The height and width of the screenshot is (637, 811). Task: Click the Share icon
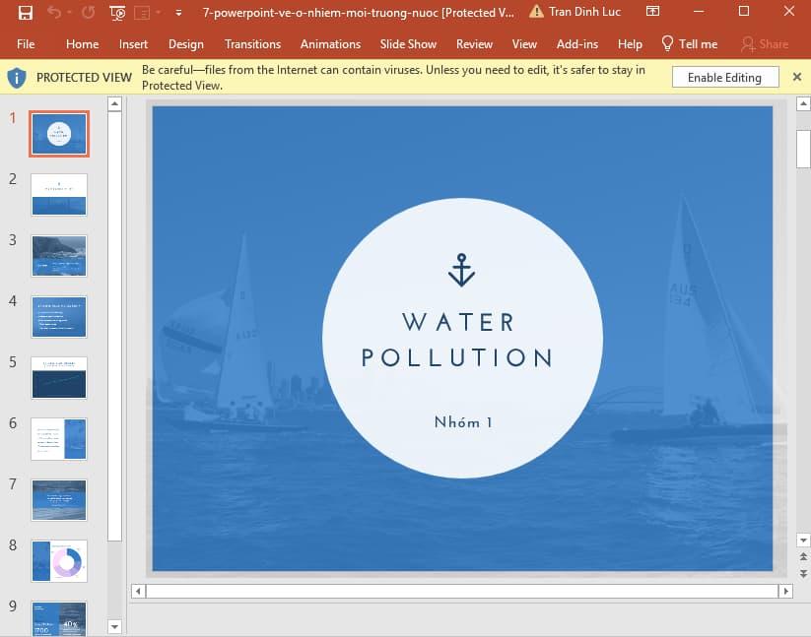click(x=765, y=43)
